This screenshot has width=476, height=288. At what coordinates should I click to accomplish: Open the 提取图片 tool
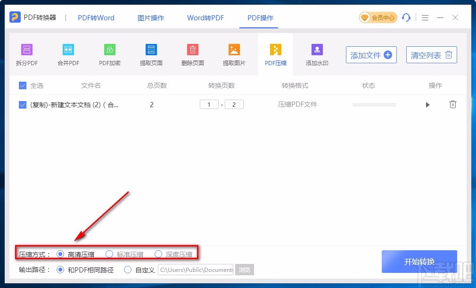234,54
